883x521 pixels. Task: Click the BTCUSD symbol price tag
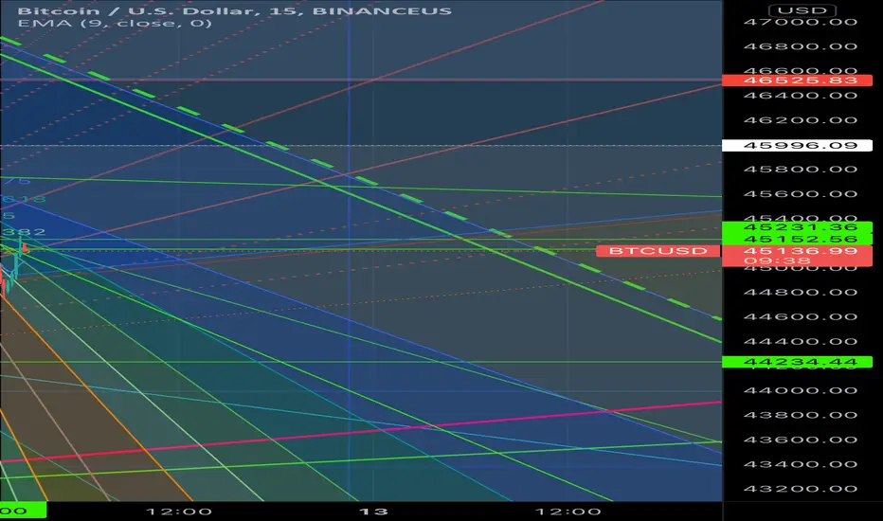click(658, 251)
